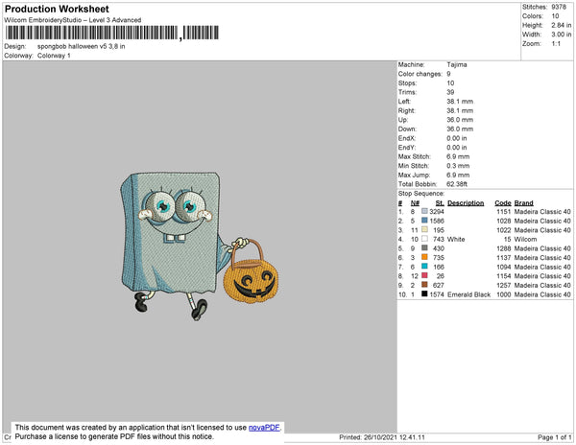Click 'Wilcom EmbroideryStudio – Level 3 Advanced' text

coord(73,20)
